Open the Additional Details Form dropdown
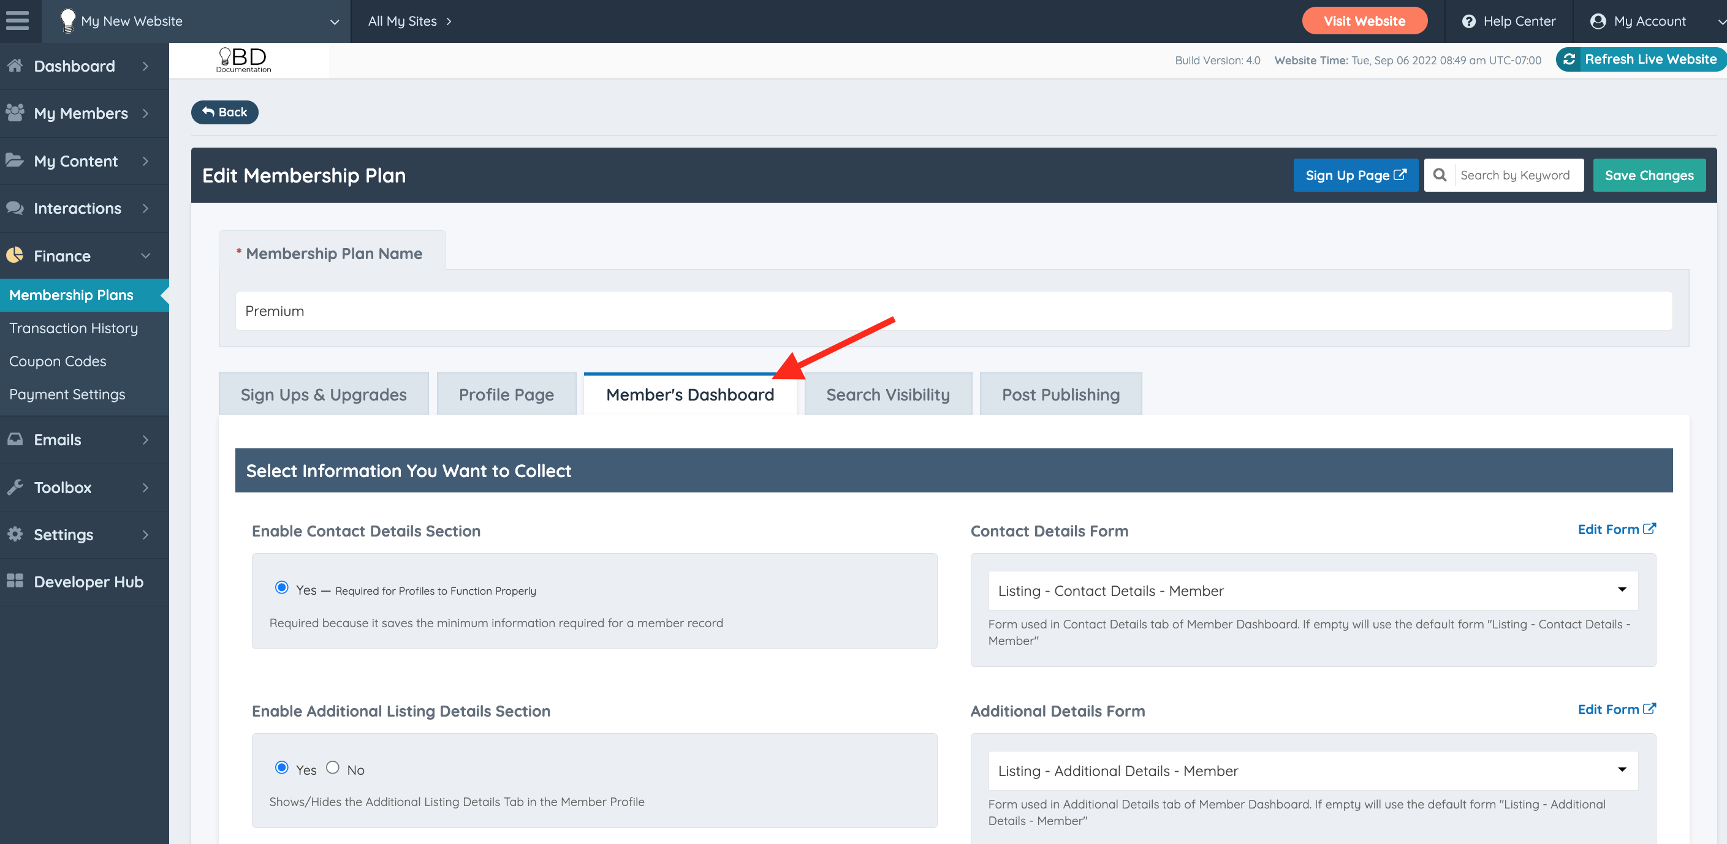Viewport: 1727px width, 844px height. point(1313,771)
